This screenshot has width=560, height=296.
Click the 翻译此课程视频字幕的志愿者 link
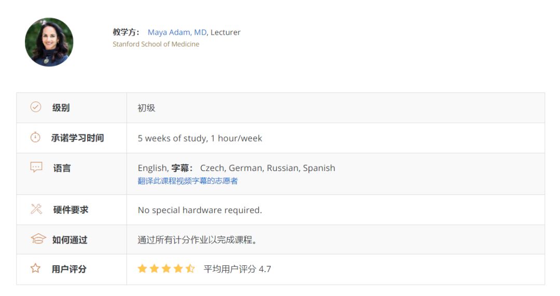click(188, 181)
